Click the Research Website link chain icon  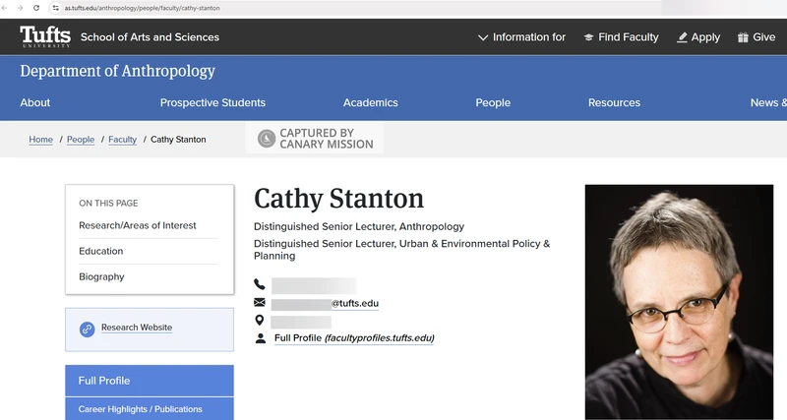(88, 330)
